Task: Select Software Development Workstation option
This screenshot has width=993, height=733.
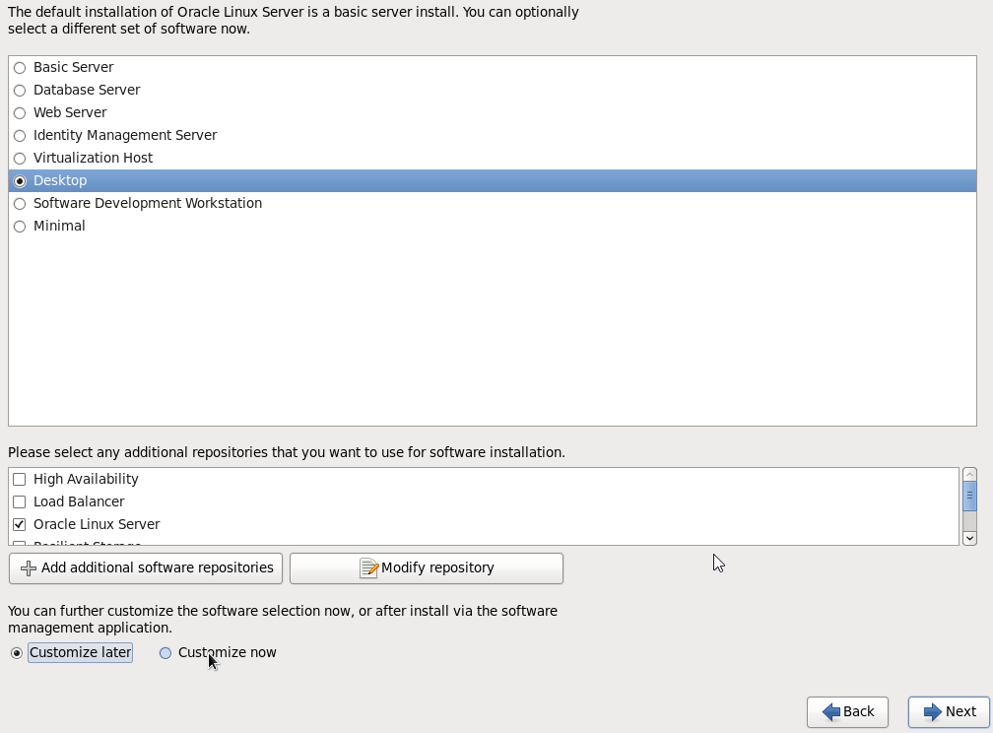Action: pos(20,204)
